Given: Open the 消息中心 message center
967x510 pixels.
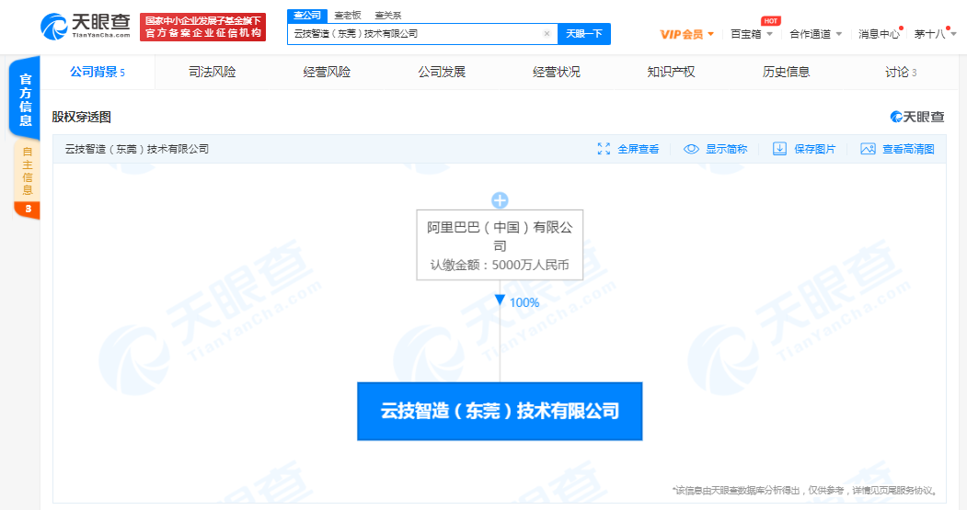Looking at the screenshot, I should pos(880,34).
